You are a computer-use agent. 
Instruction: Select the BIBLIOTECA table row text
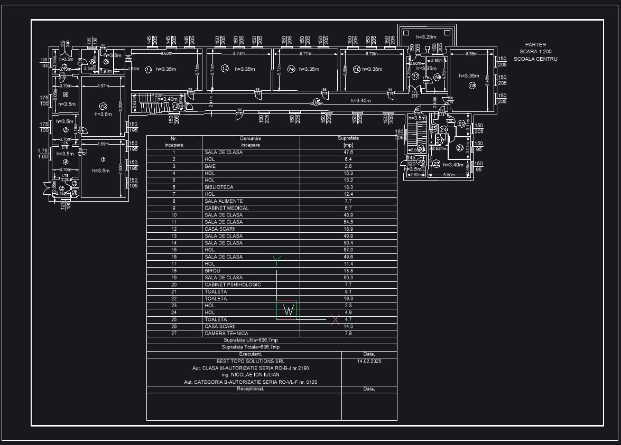point(219,187)
